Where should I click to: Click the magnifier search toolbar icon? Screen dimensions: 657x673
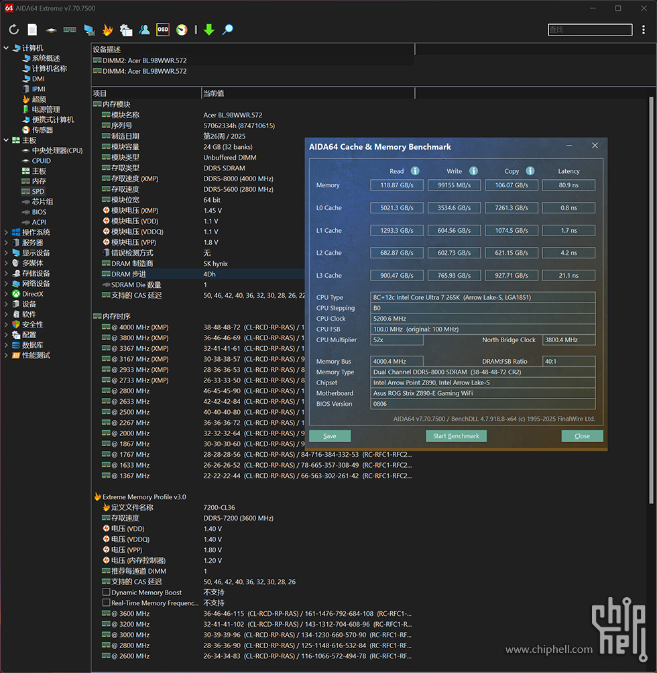click(x=228, y=30)
